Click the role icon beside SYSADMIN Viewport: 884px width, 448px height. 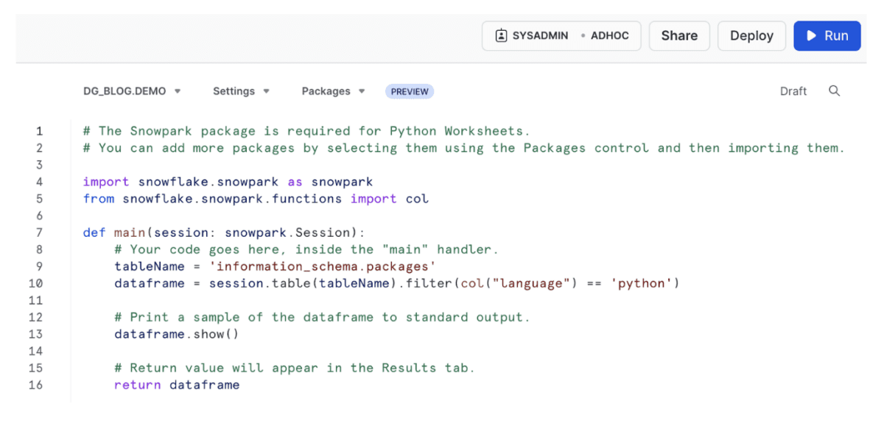501,35
